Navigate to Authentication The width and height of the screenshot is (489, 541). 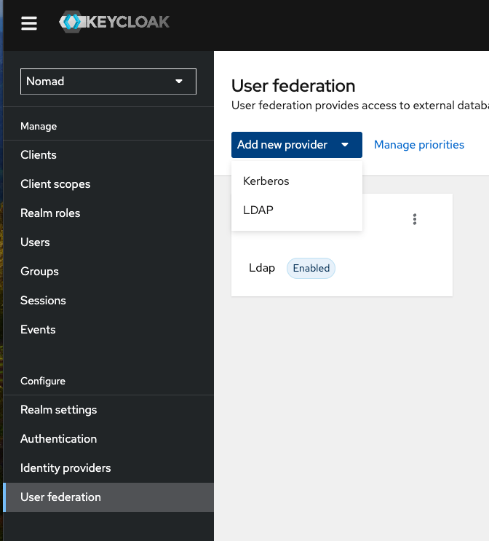(x=58, y=439)
